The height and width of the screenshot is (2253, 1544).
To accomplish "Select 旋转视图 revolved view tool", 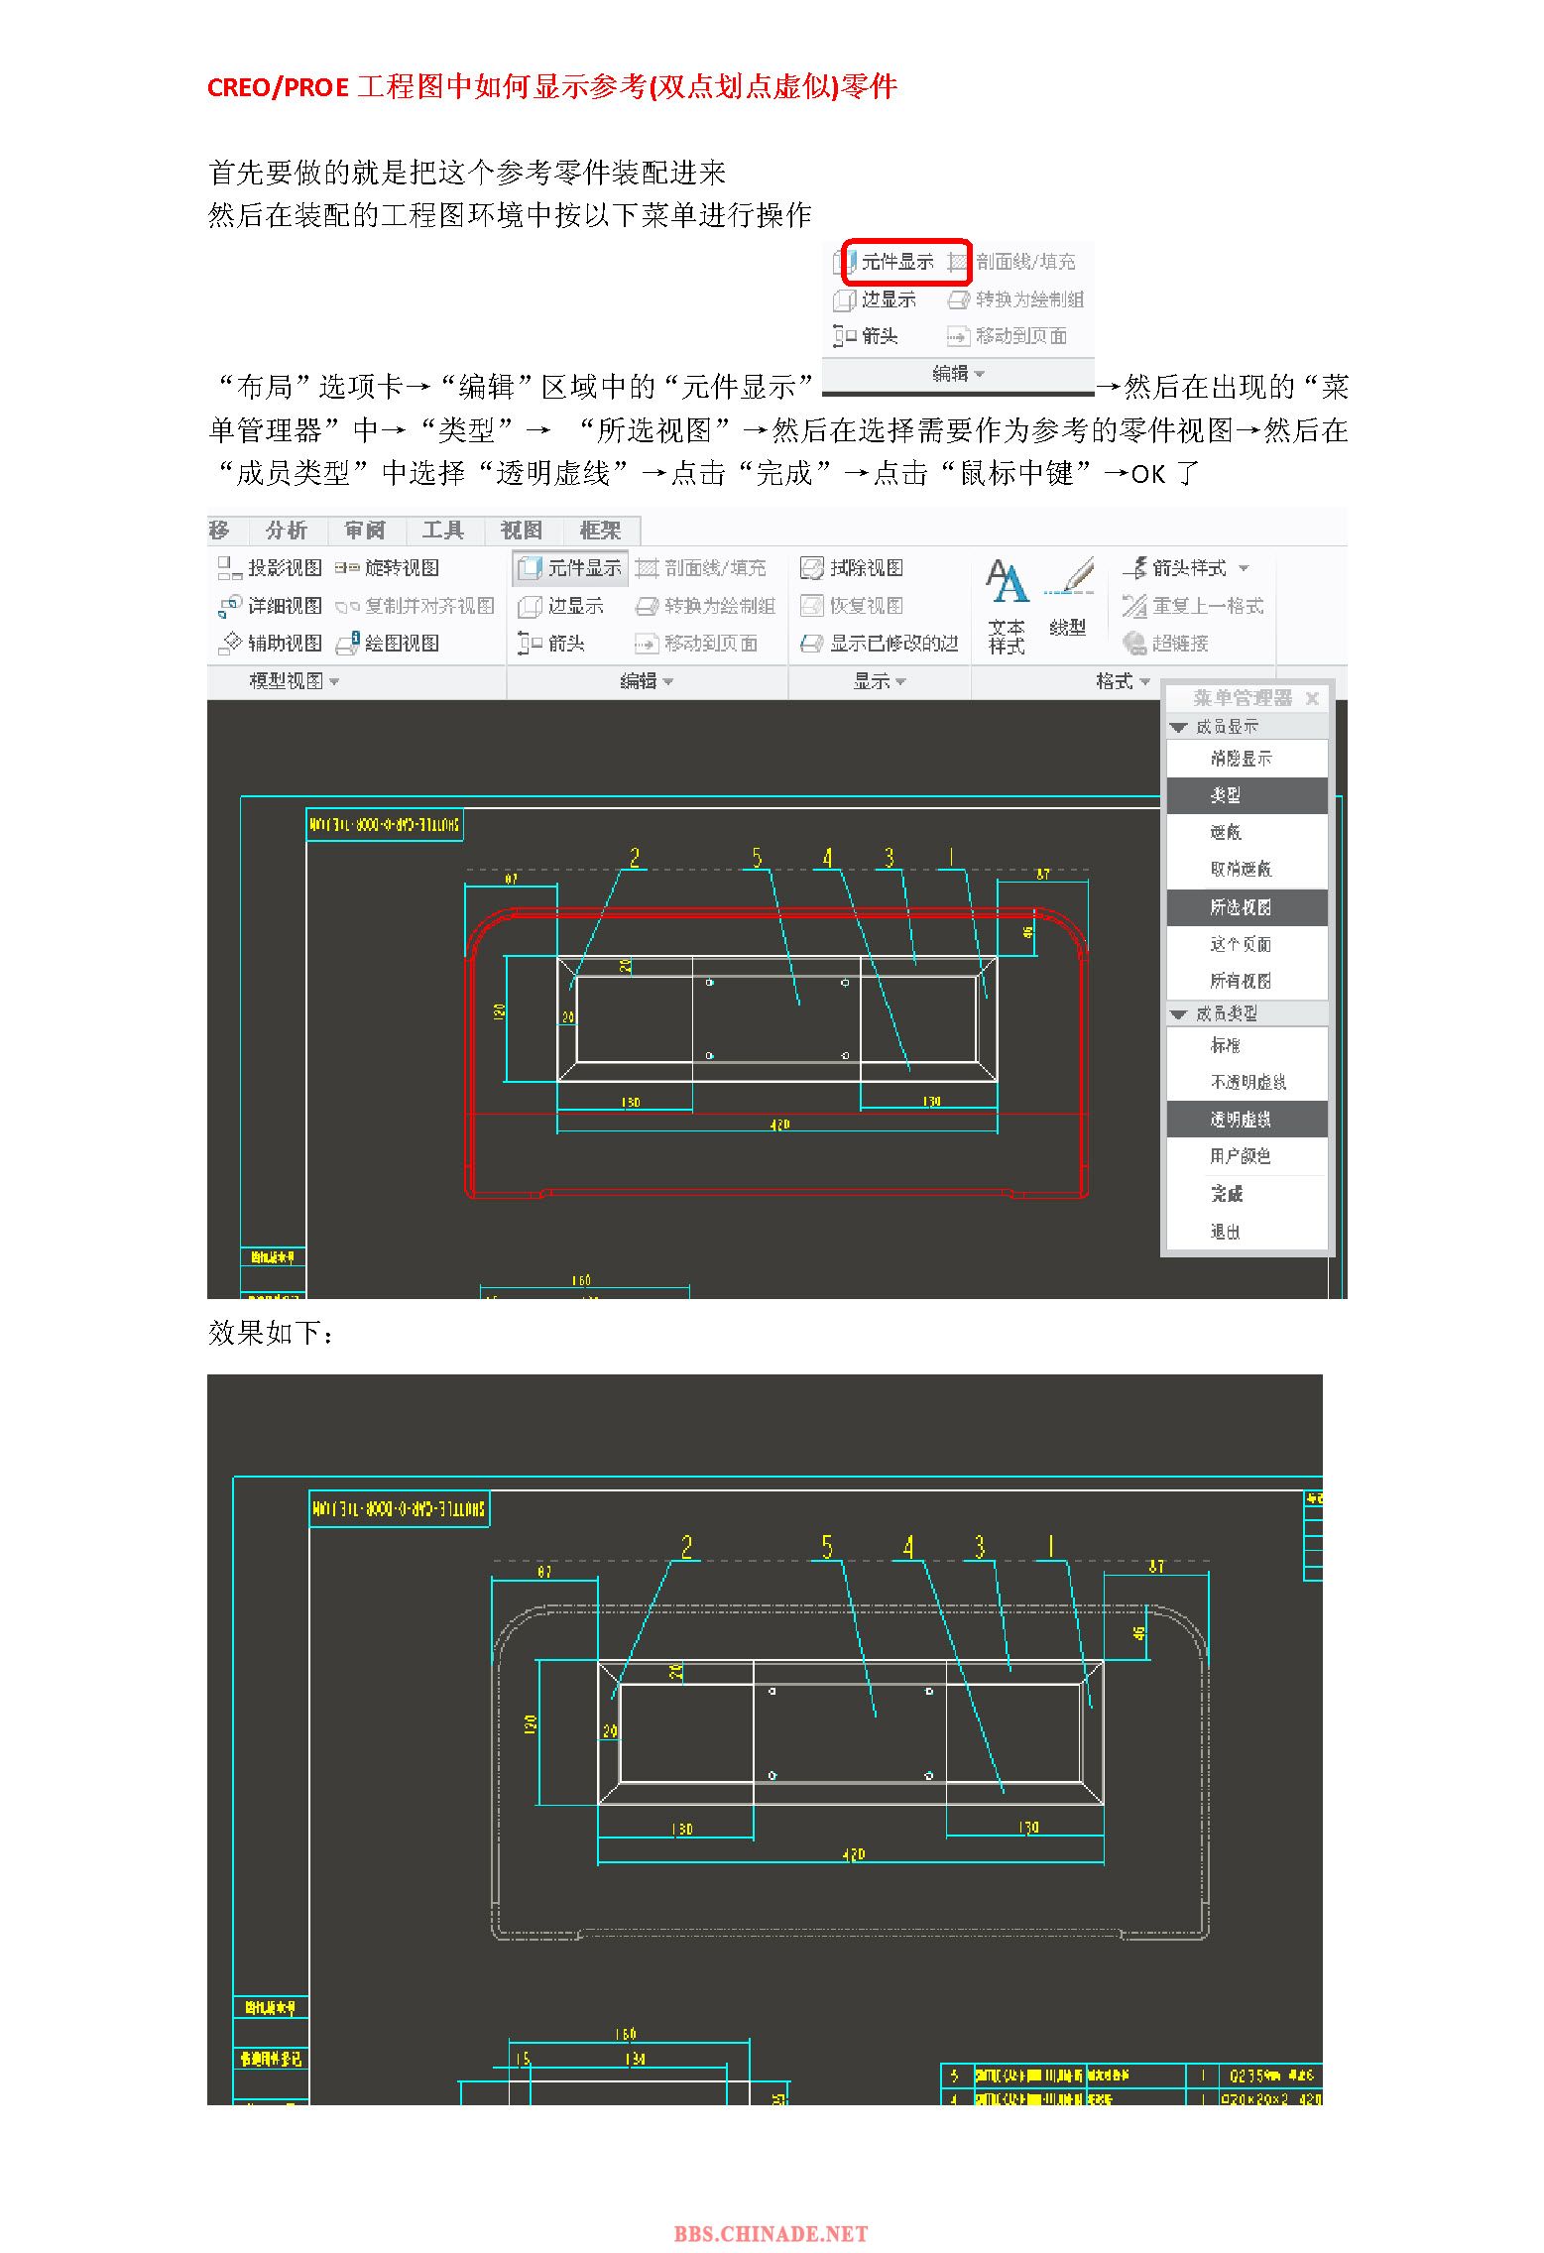I will 387,568.
